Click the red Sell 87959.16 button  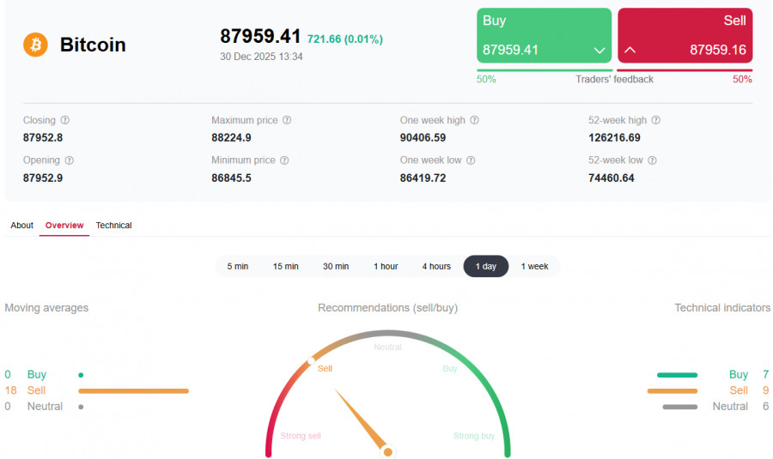pyautogui.click(x=685, y=35)
